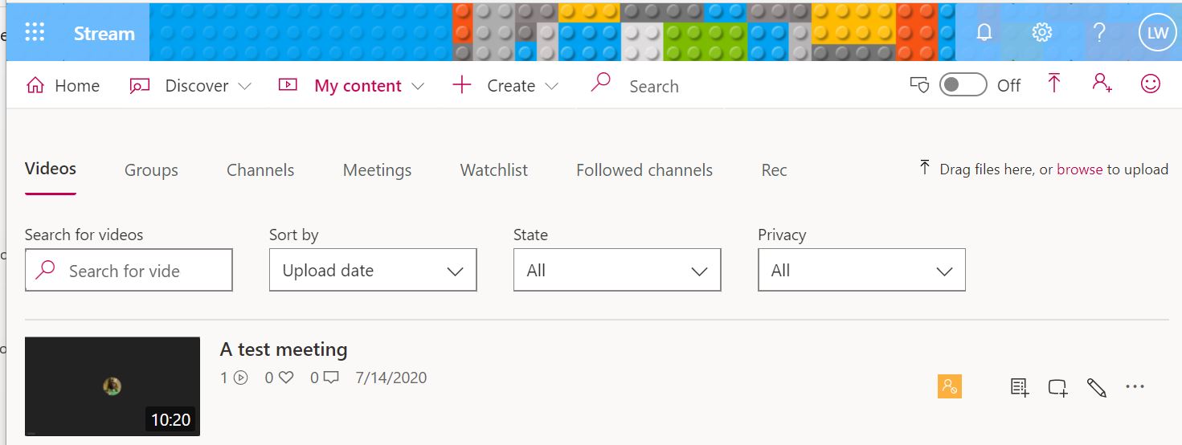This screenshot has width=1182, height=445.
Task: Open the Privacy filter dropdown
Action: pyautogui.click(x=861, y=270)
